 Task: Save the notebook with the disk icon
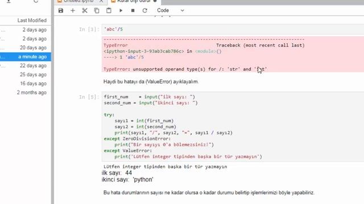click(61, 10)
